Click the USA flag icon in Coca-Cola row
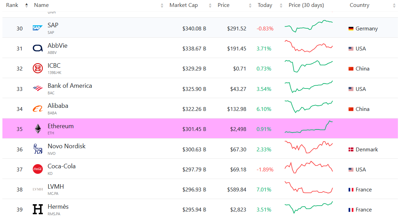This screenshot has height=217, width=400. tap(351, 170)
